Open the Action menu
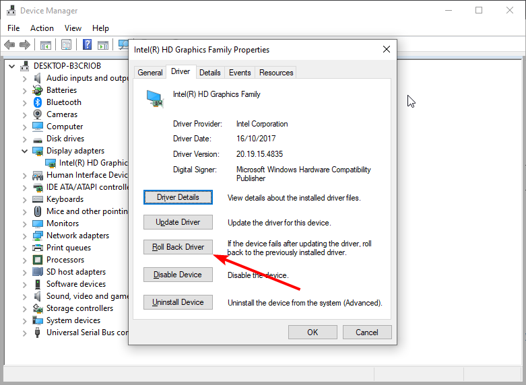 pos(42,28)
